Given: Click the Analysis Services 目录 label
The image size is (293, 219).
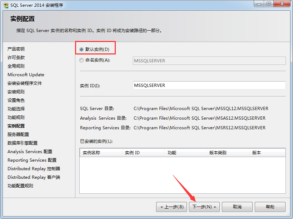Looking at the screenshot, I should pos(103,118).
